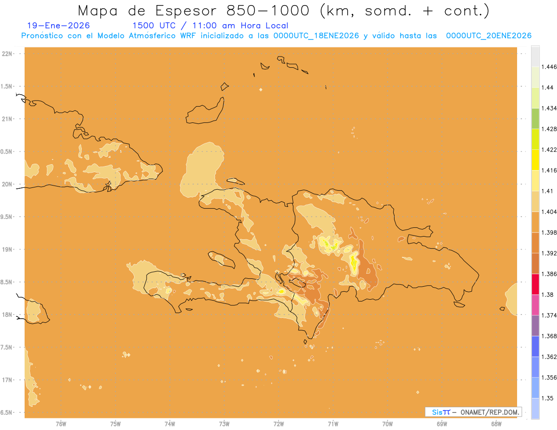Click the '74W' longitude label
557x430 pixels.
pyautogui.click(x=170, y=424)
